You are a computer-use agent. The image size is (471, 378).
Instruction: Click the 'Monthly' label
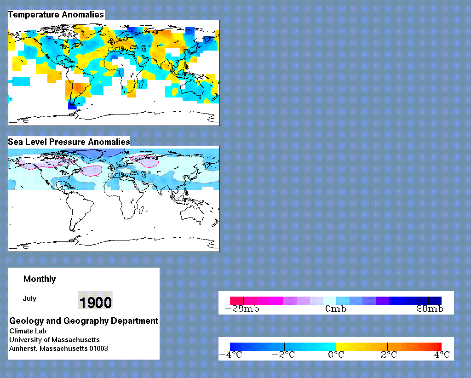pos(40,279)
